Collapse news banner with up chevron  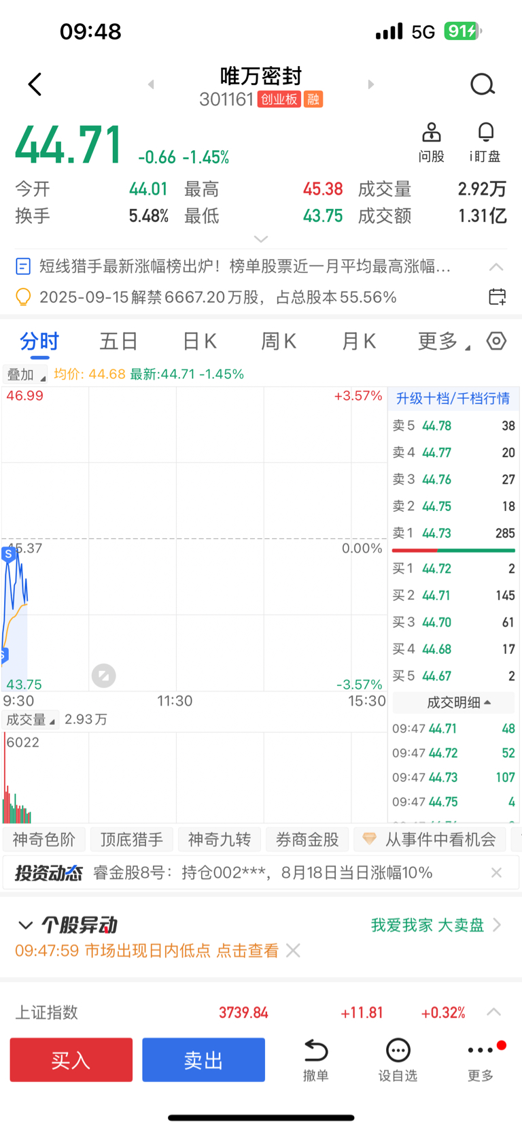pos(496,267)
